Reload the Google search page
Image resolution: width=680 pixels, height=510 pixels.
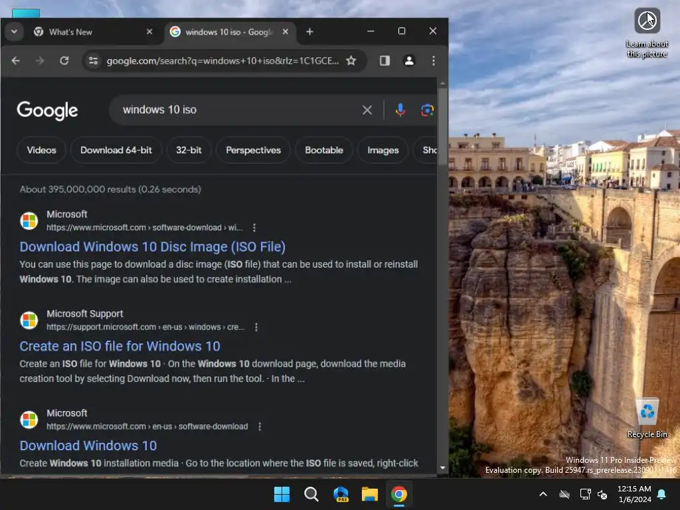click(x=64, y=60)
